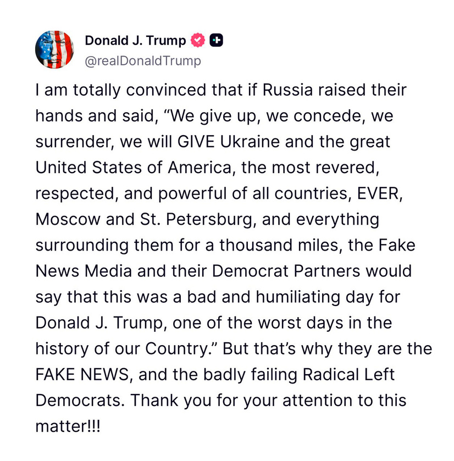Click the phrase United States of America

134,168
